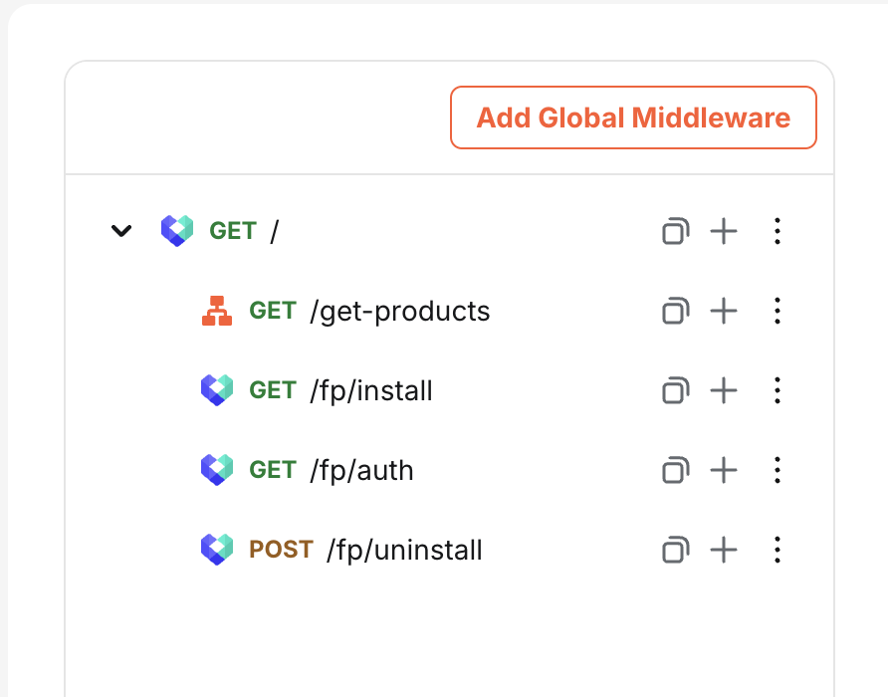
Task: Add a child route under GET /
Action: pos(724,231)
